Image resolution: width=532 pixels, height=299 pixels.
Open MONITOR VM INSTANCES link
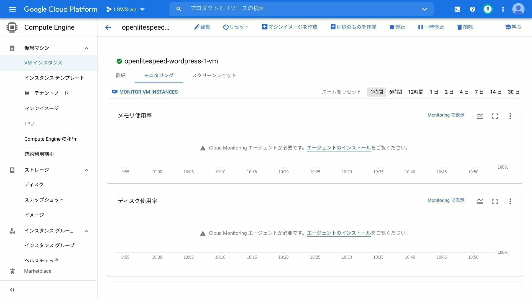point(145,92)
